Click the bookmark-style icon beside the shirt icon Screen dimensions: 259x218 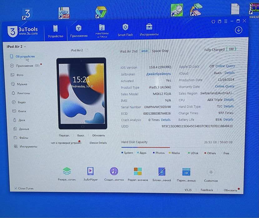(220, 22)
